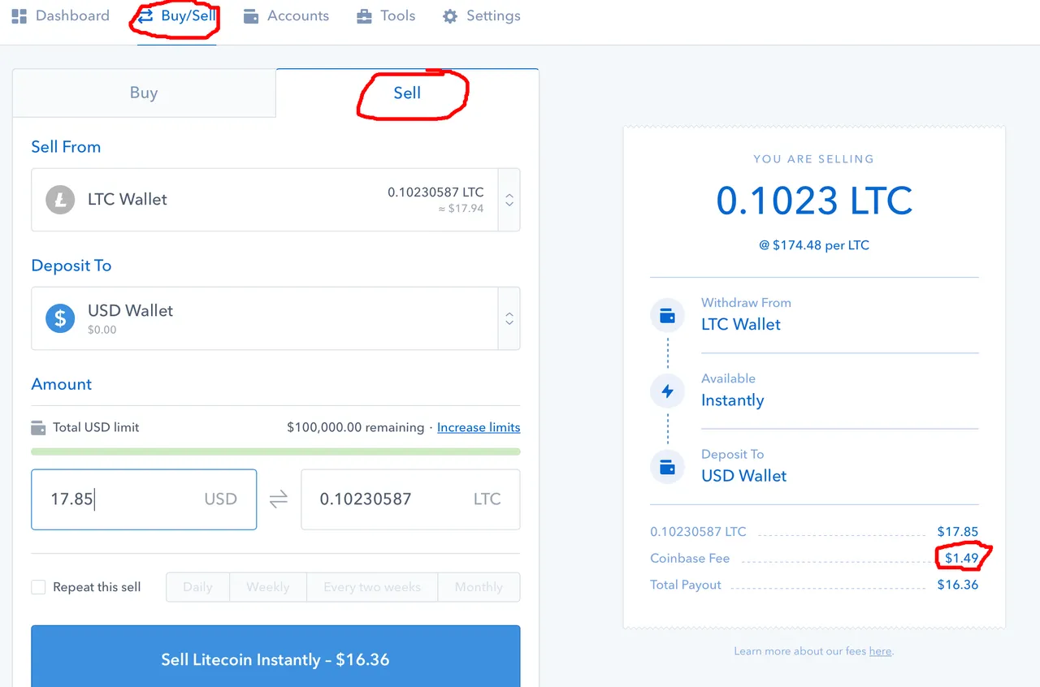This screenshot has width=1040, height=687.
Task: Choose the Weekly repeat option
Action: tap(268, 587)
